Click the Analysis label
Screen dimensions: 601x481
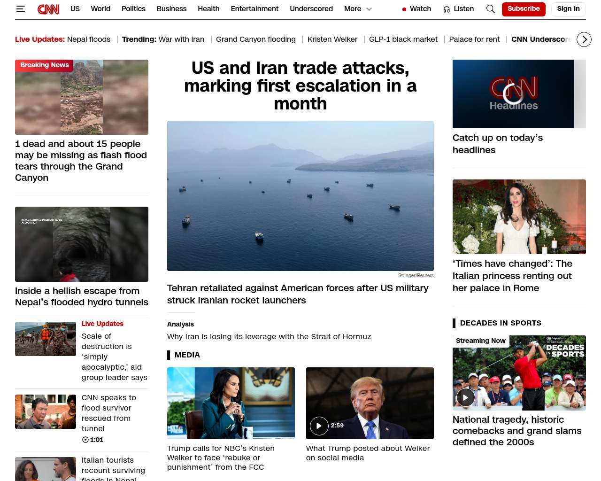(x=180, y=324)
